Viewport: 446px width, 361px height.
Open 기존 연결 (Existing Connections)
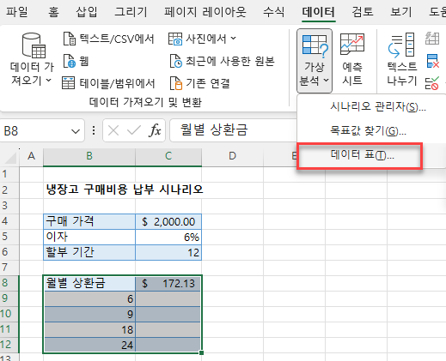pos(200,83)
